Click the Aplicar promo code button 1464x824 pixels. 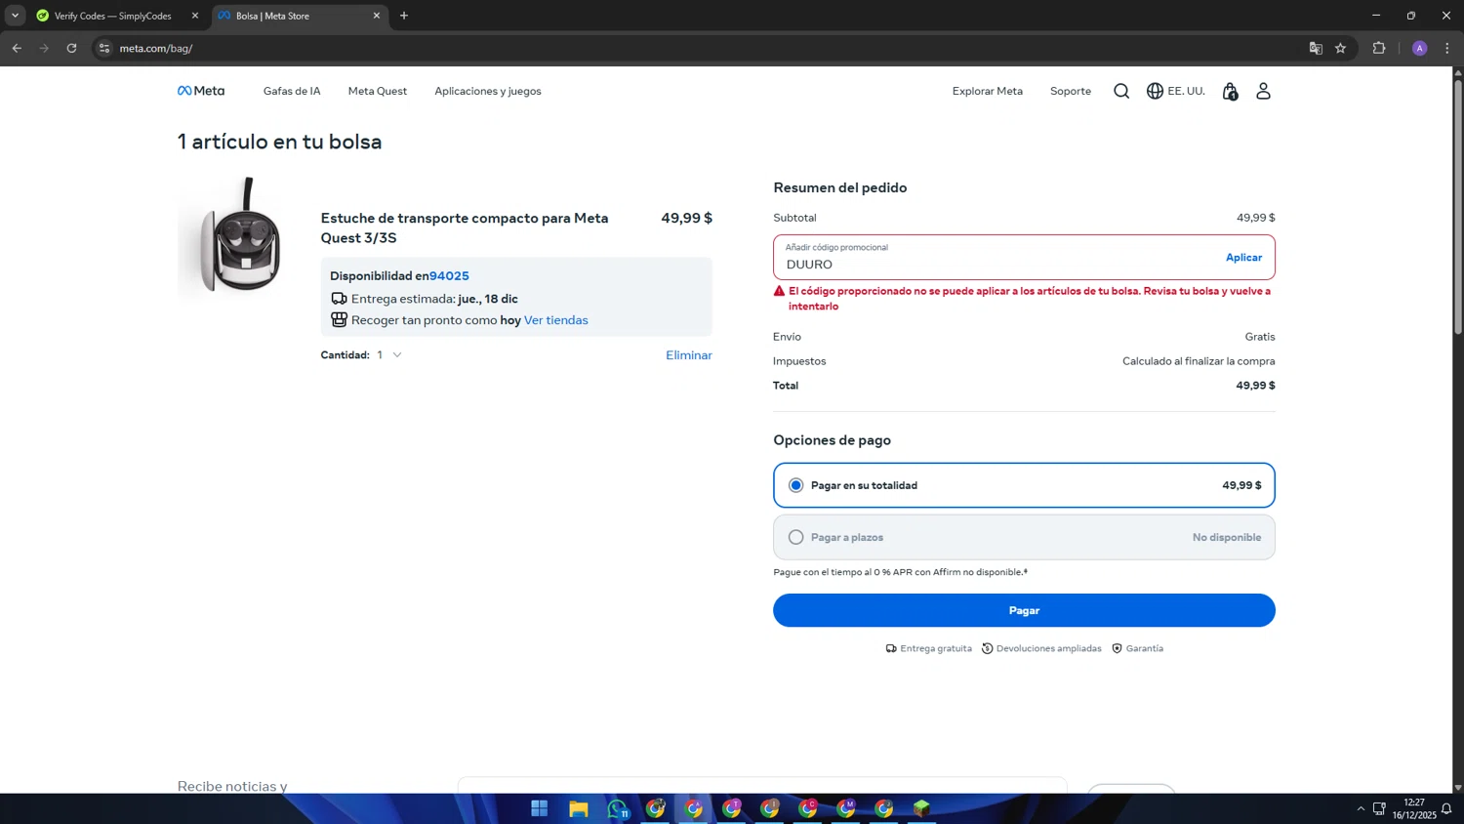pos(1243,258)
